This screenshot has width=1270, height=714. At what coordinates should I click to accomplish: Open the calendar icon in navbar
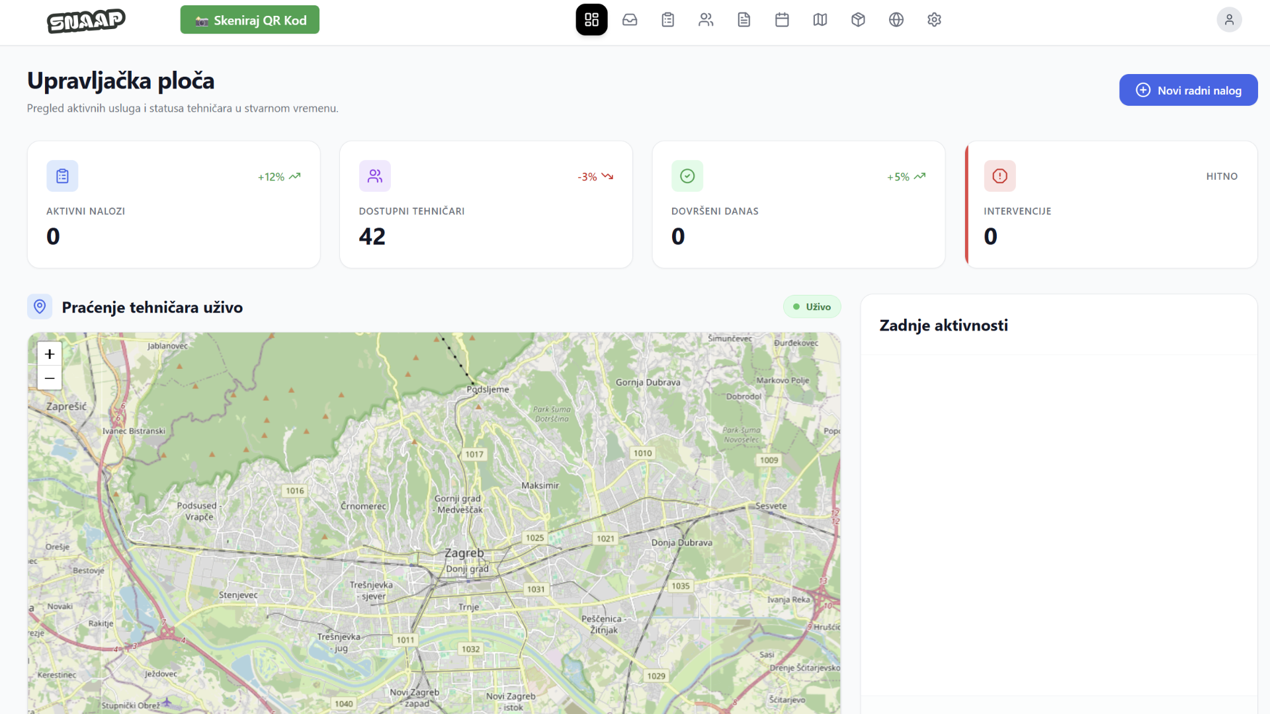point(782,20)
